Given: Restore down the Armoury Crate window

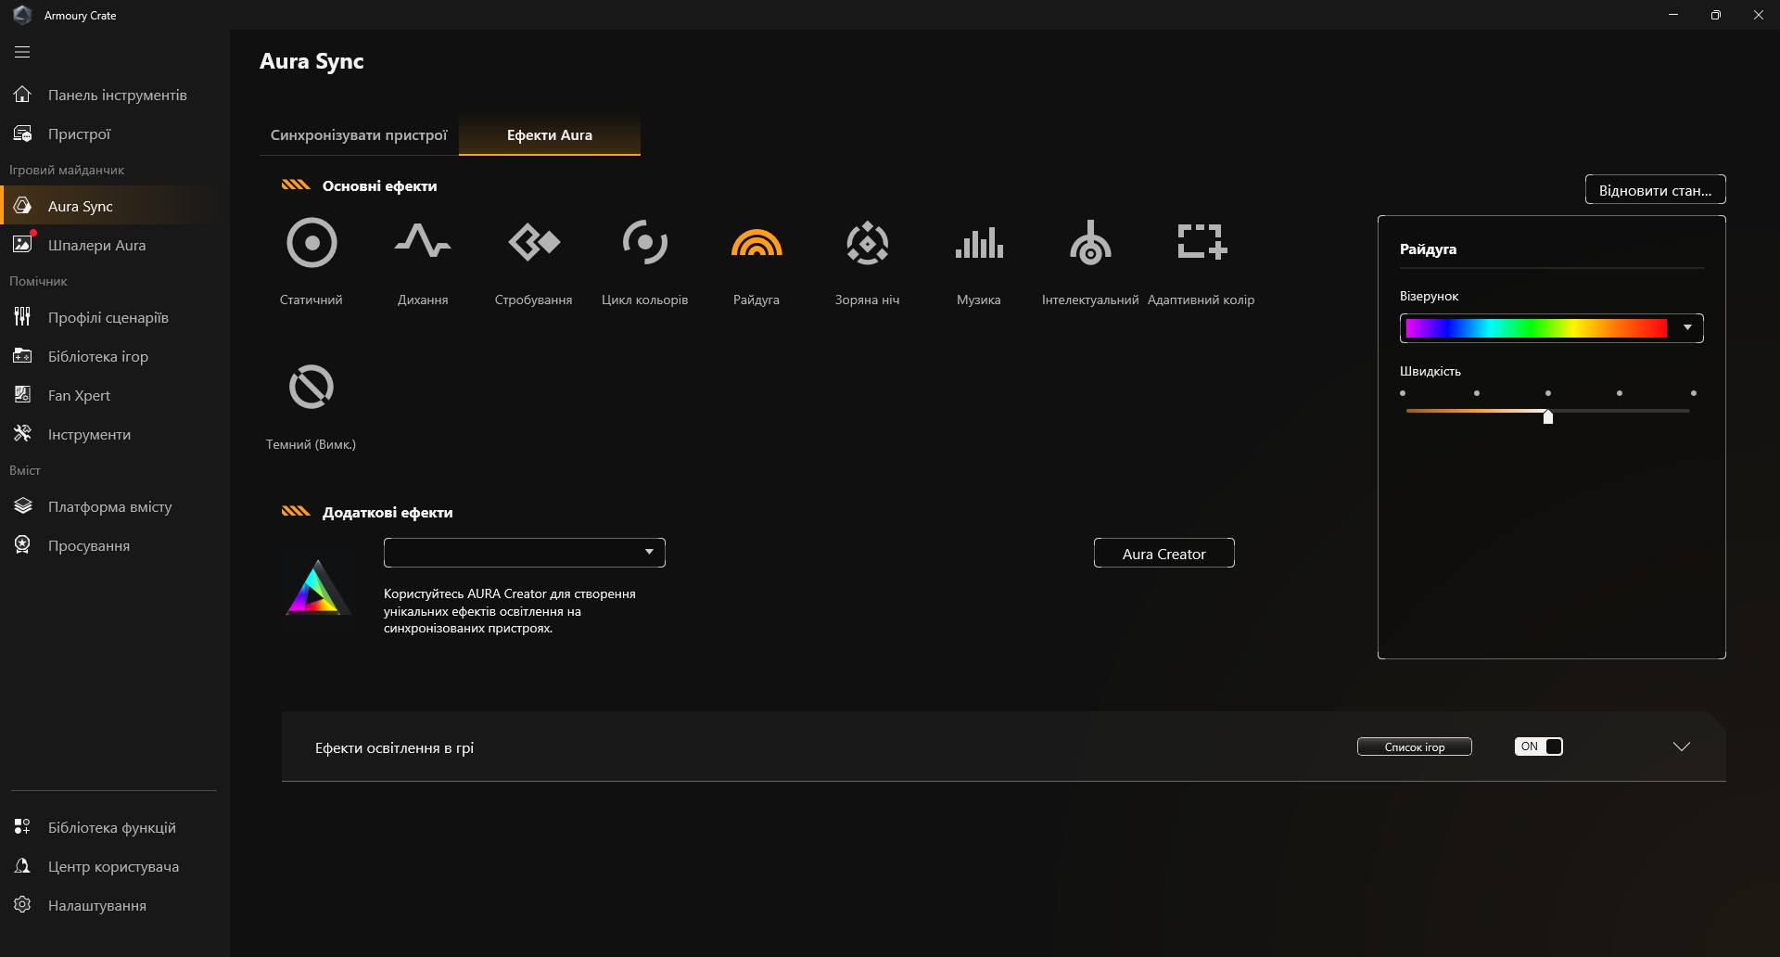Looking at the screenshot, I should (1716, 15).
